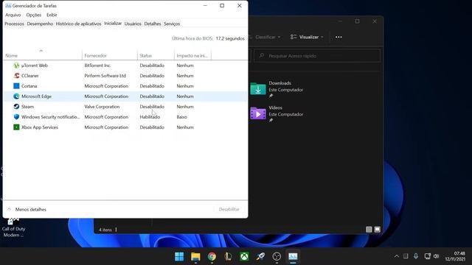
Task: Click the microphone tray icon
Action: pyautogui.click(x=416, y=256)
